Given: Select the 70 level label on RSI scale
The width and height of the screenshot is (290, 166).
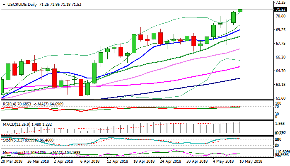Looking at the screenshot, I should 277,107.
